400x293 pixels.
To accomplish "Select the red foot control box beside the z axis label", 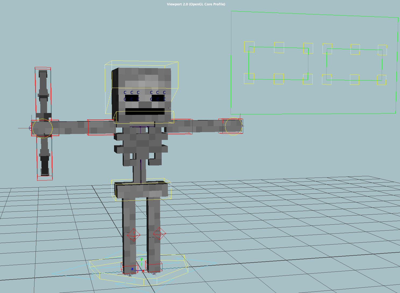I will click(x=129, y=268).
